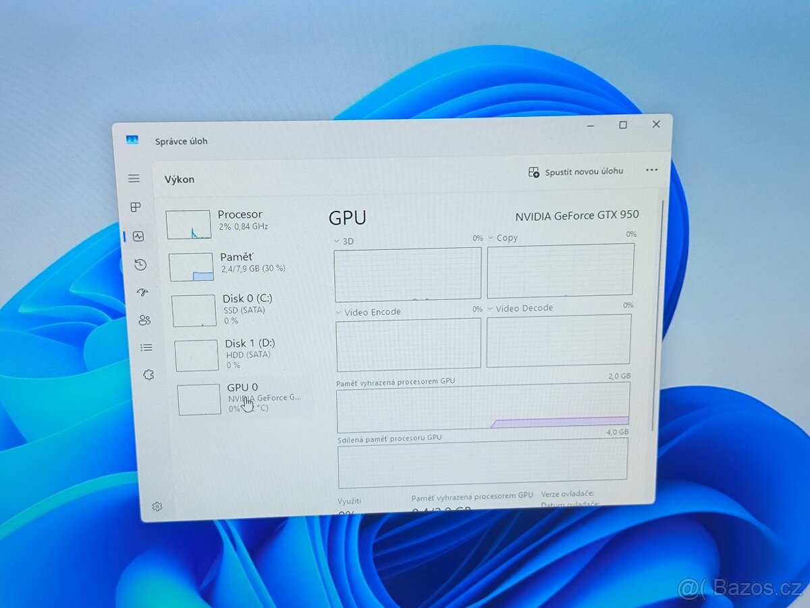Open the App history page icon
The height and width of the screenshot is (608, 810).
140,264
